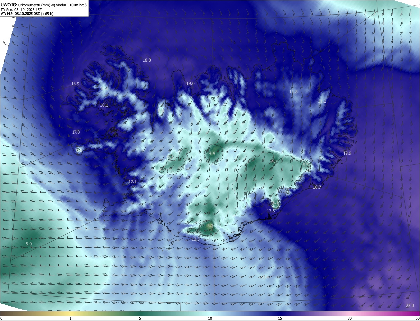The image size is (420, 321).
Task: Click the 18.9 value on the map
Action: point(75,84)
